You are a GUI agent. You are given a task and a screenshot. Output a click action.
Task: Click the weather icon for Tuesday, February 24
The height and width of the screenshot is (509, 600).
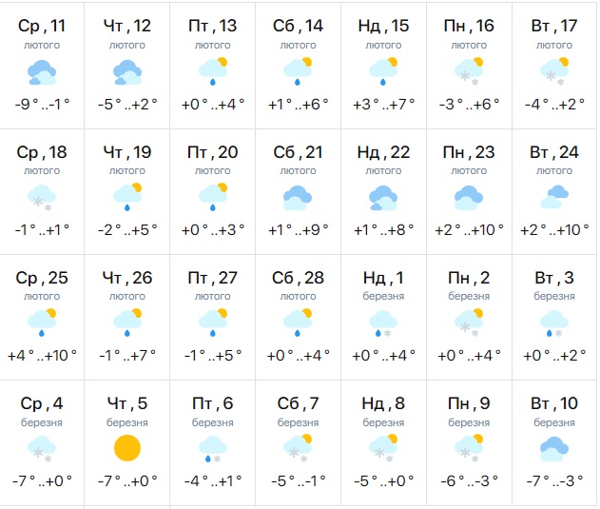pyautogui.click(x=555, y=197)
